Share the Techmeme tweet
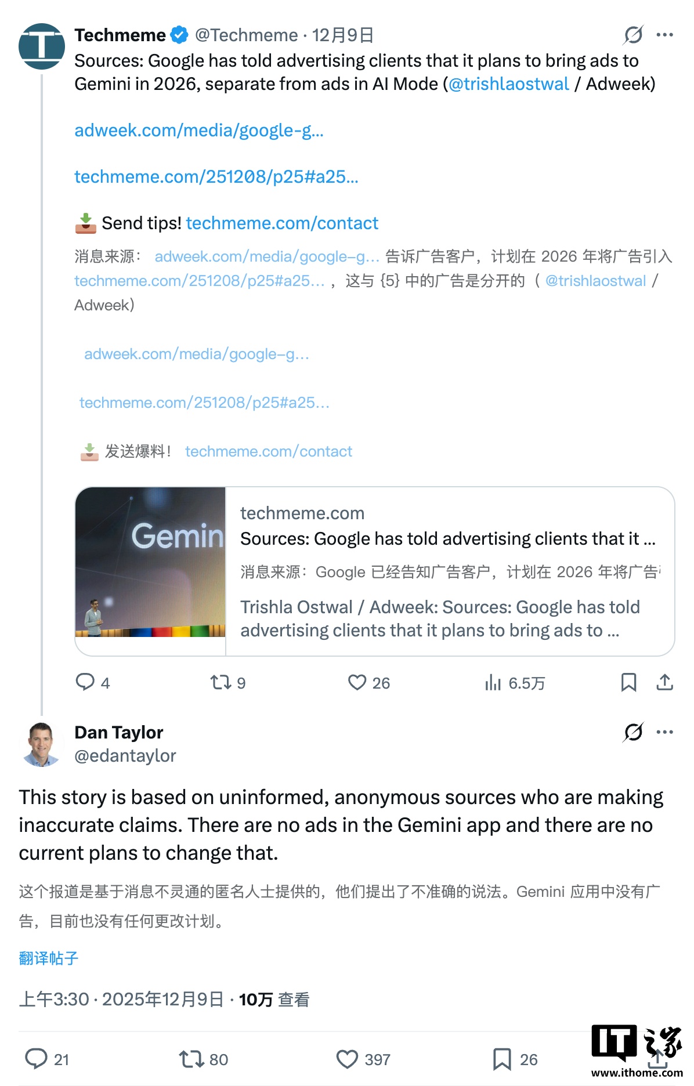 [x=665, y=683]
